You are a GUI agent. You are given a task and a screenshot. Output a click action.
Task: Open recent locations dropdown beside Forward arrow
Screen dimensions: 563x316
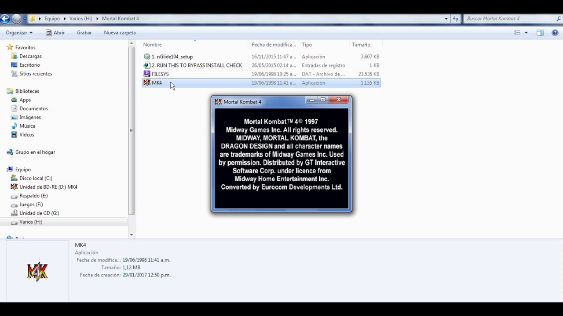click(x=25, y=19)
